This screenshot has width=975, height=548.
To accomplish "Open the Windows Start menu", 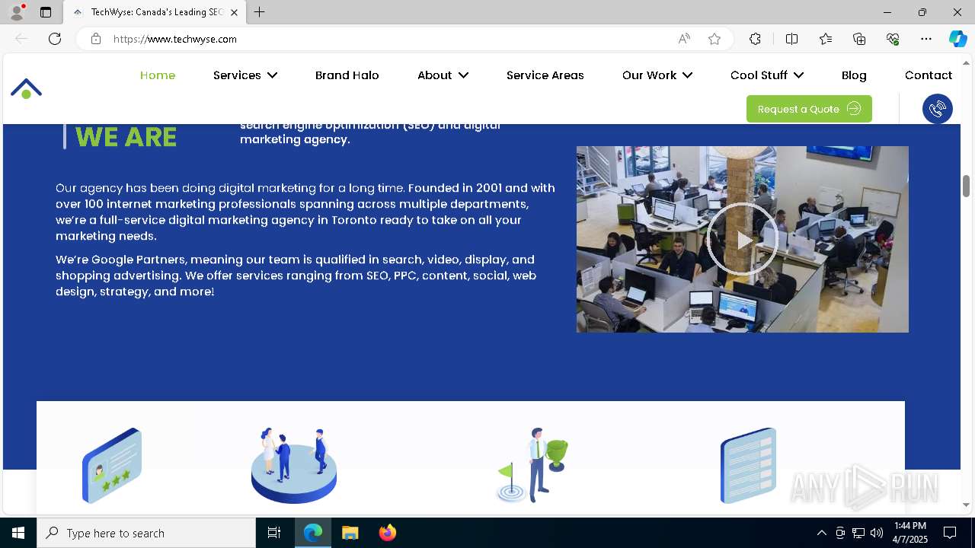I will point(18,533).
